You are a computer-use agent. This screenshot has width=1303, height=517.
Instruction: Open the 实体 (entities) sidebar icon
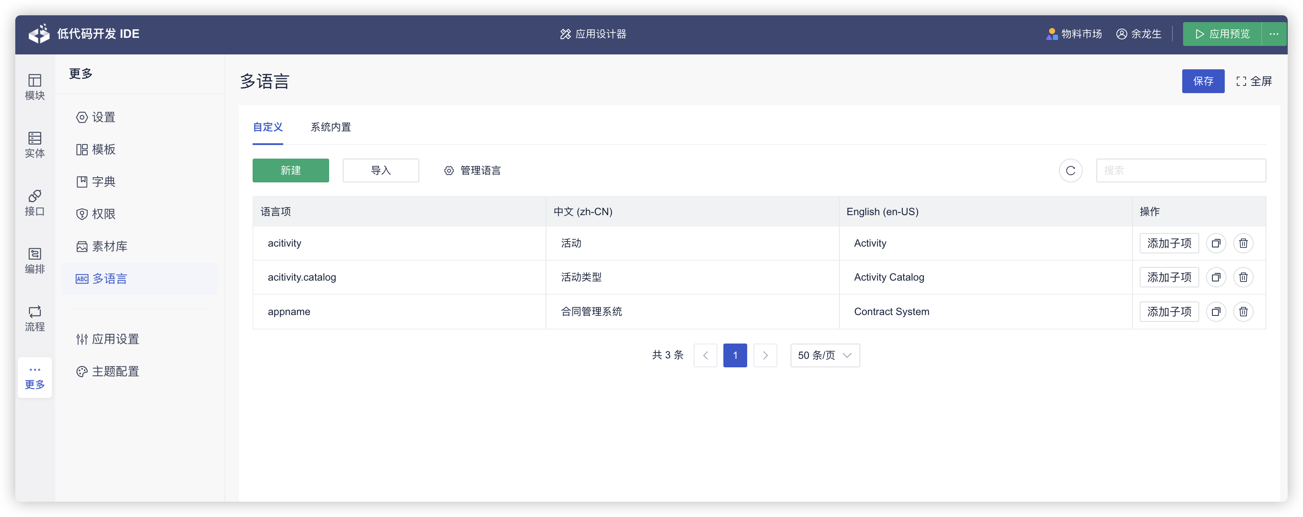[34, 145]
